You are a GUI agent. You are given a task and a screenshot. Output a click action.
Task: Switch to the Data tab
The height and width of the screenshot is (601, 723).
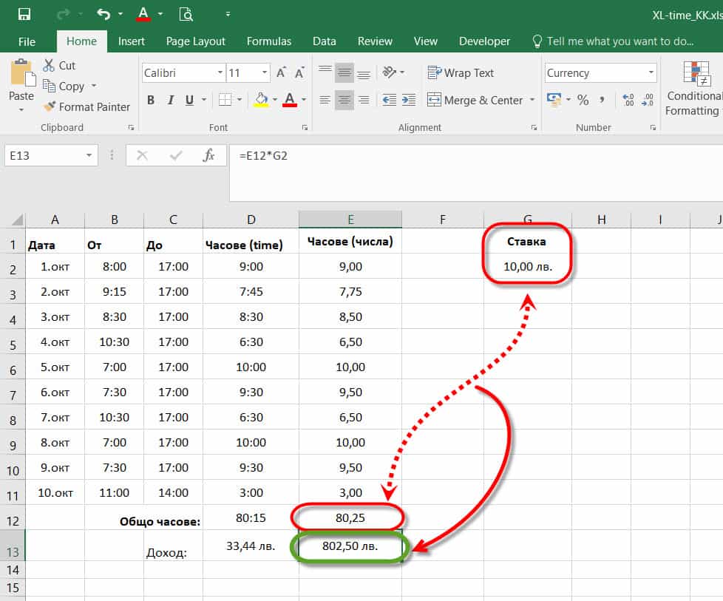point(324,41)
